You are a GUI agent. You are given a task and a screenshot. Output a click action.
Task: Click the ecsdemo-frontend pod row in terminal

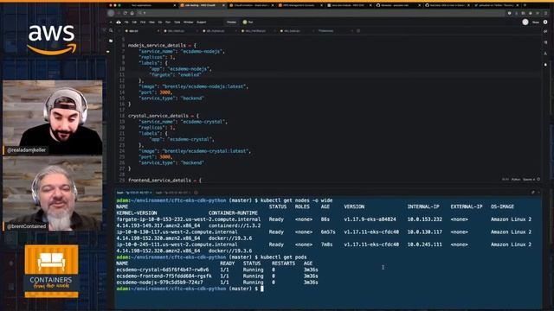217,276
